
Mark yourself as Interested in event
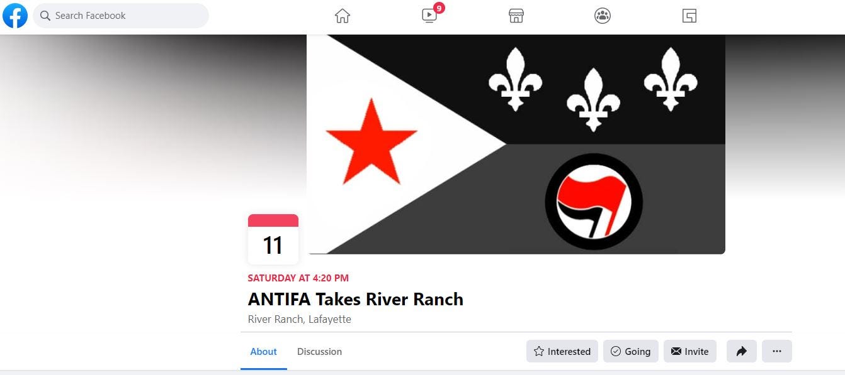(562, 351)
